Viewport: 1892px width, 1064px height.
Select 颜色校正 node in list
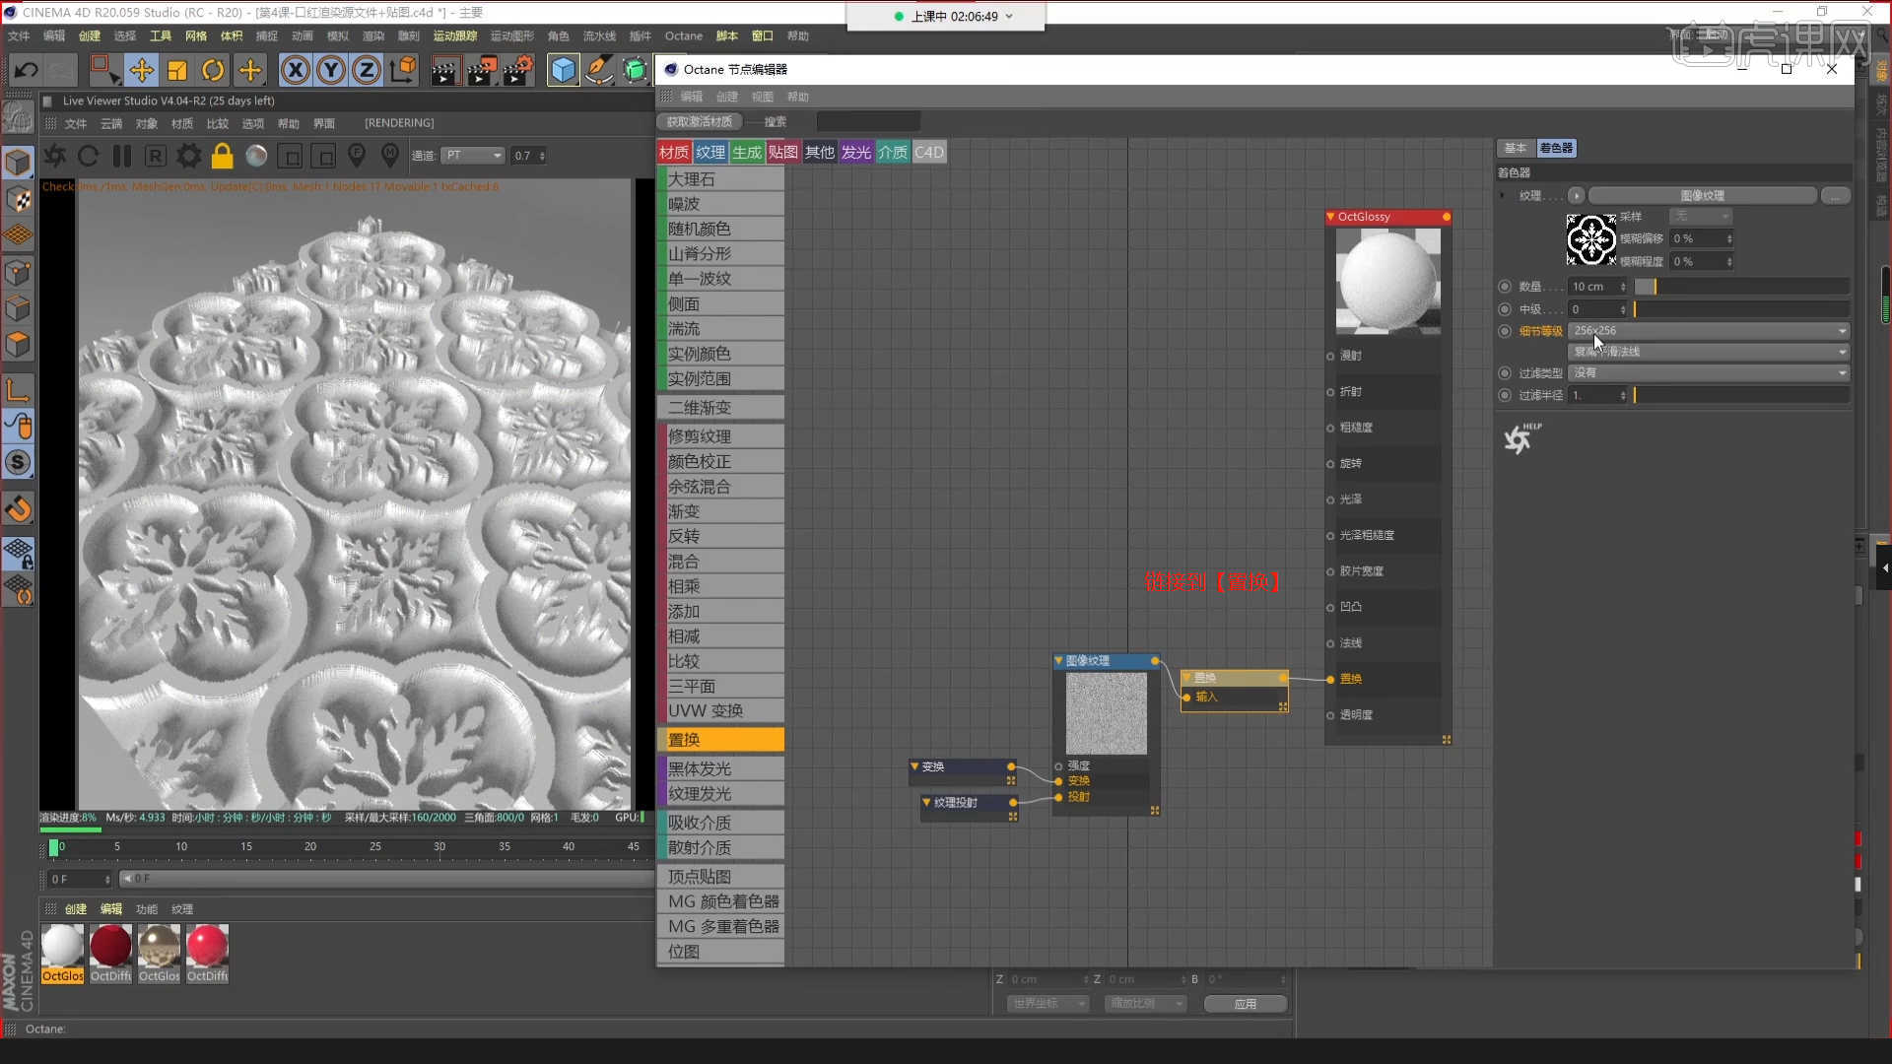click(x=721, y=461)
